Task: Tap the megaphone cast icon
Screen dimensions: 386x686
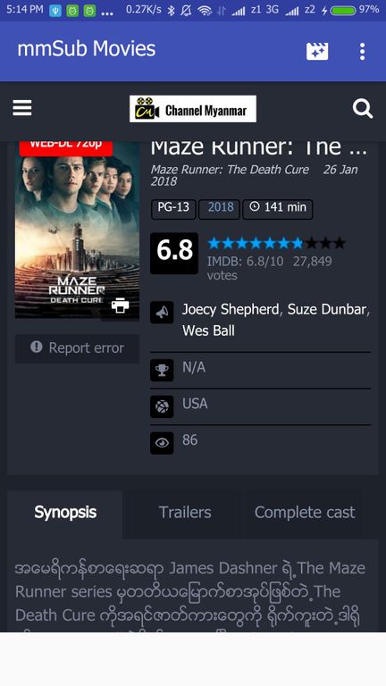Action: click(162, 313)
